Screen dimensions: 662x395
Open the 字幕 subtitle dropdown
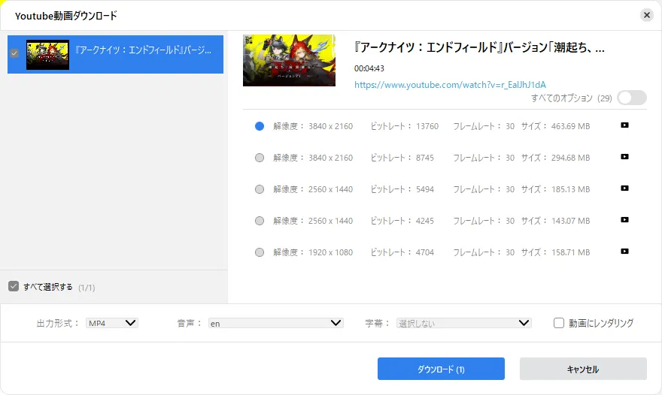pyautogui.click(x=464, y=323)
